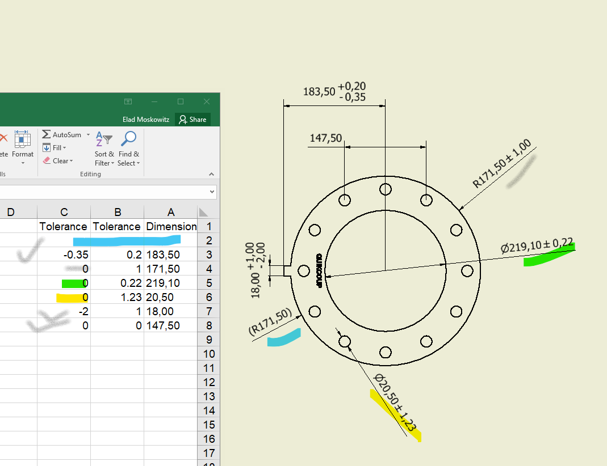This screenshot has height=466, width=607.
Task: Click the Share button
Action: click(193, 120)
